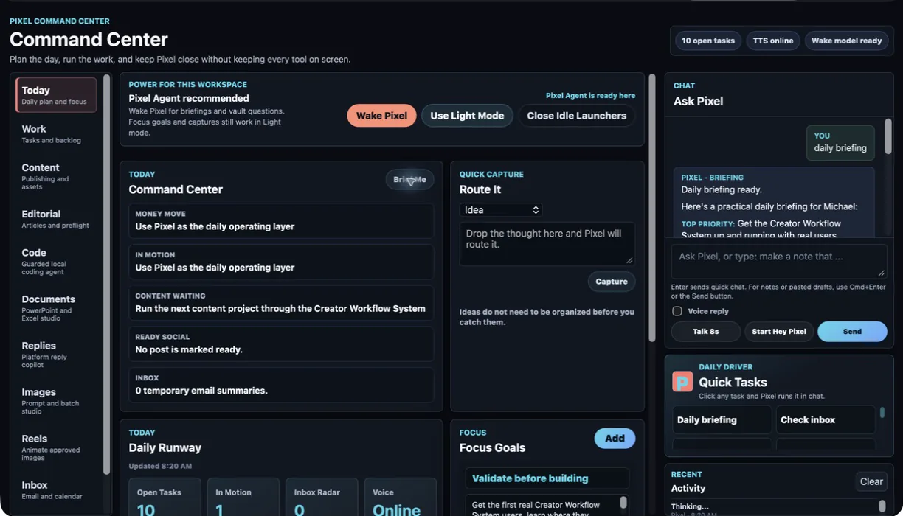Click the Command Center page title
This screenshot has height=516, width=903.
pyautogui.click(x=89, y=39)
